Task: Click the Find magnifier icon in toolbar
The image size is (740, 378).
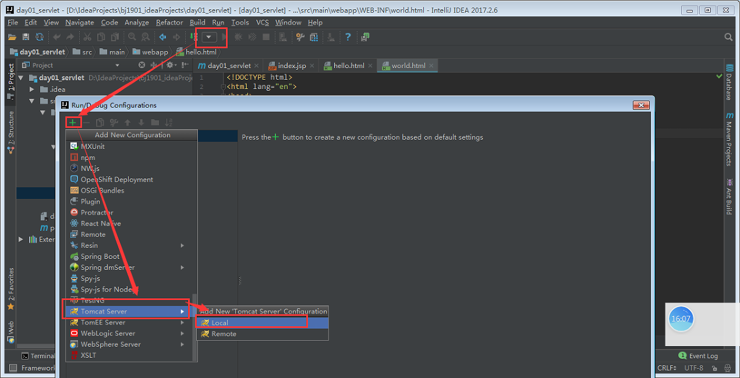Action: (x=132, y=37)
